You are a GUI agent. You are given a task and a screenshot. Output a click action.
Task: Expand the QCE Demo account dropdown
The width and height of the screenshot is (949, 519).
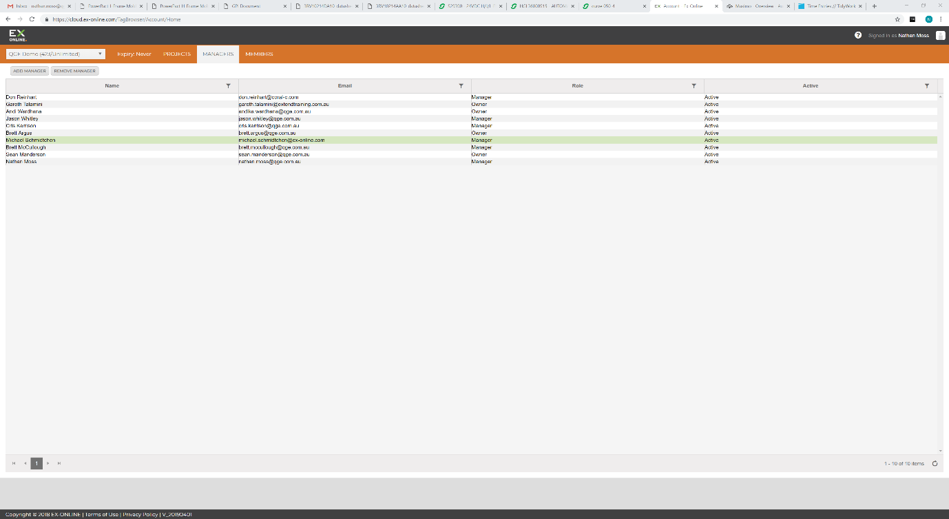click(x=55, y=54)
